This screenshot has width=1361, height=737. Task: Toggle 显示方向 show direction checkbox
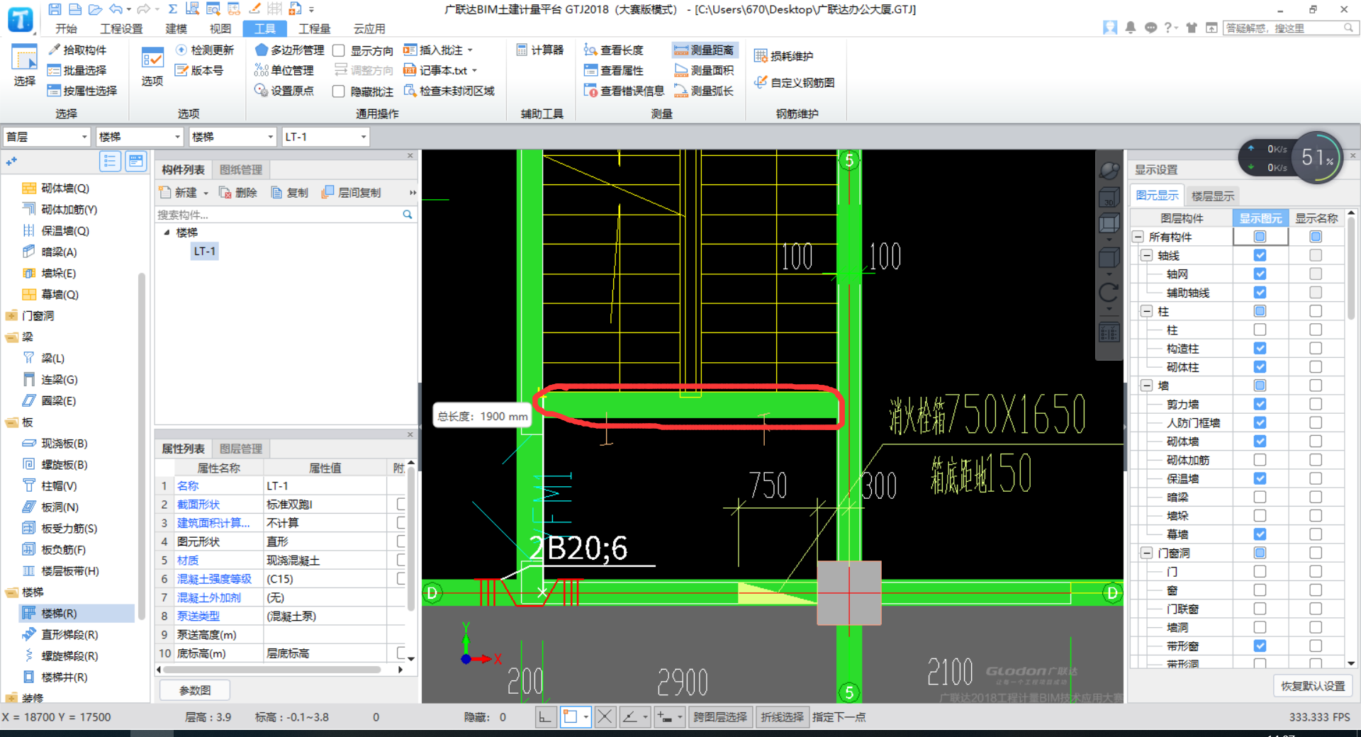click(339, 50)
